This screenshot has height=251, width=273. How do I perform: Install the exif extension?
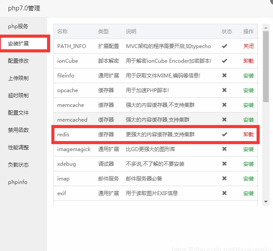pos(248,193)
